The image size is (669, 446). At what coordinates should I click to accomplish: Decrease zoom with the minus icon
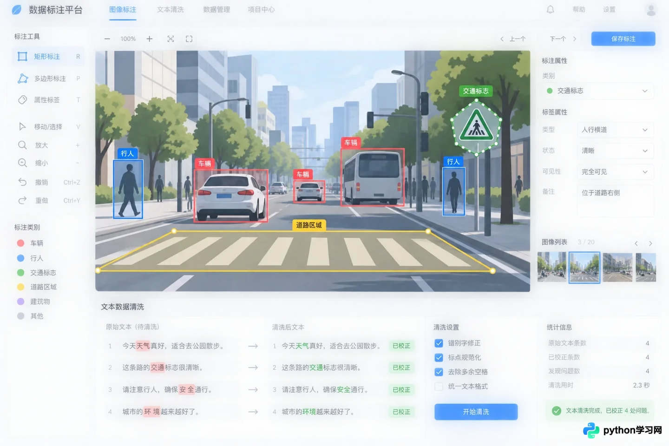click(107, 39)
